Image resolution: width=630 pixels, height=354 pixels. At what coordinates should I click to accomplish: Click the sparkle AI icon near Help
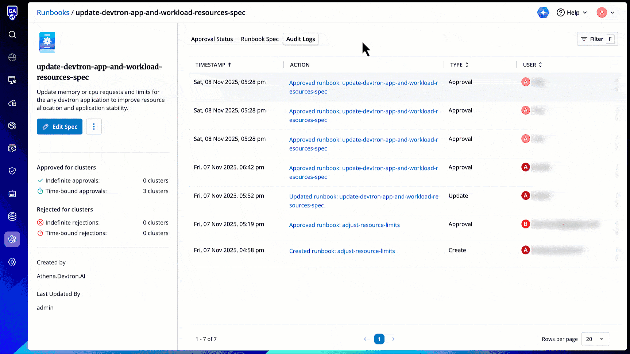point(543,12)
